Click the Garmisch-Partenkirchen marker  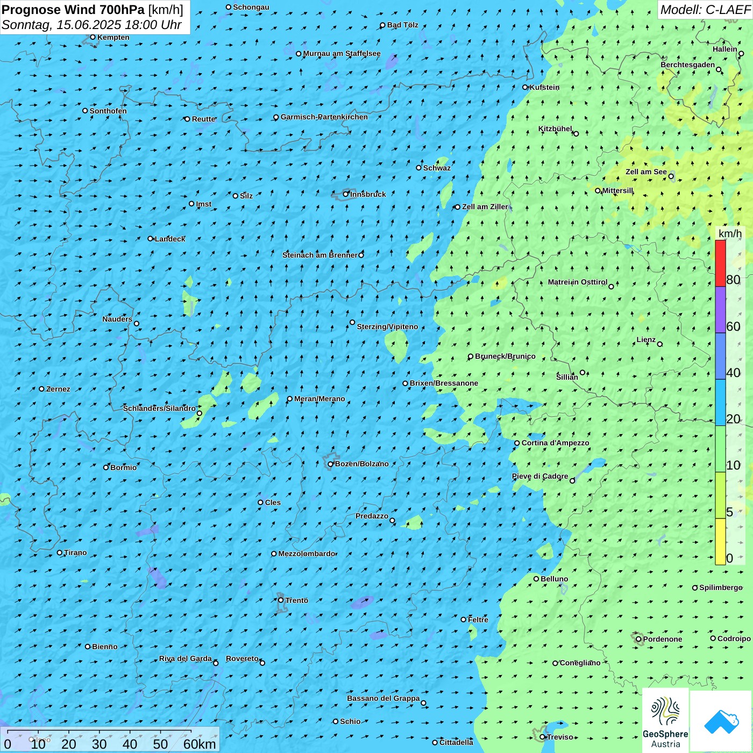coord(276,117)
